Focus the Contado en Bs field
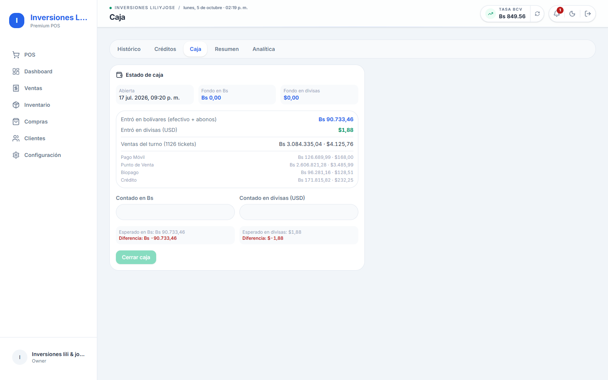 pyautogui.click(x=175, y=212)
